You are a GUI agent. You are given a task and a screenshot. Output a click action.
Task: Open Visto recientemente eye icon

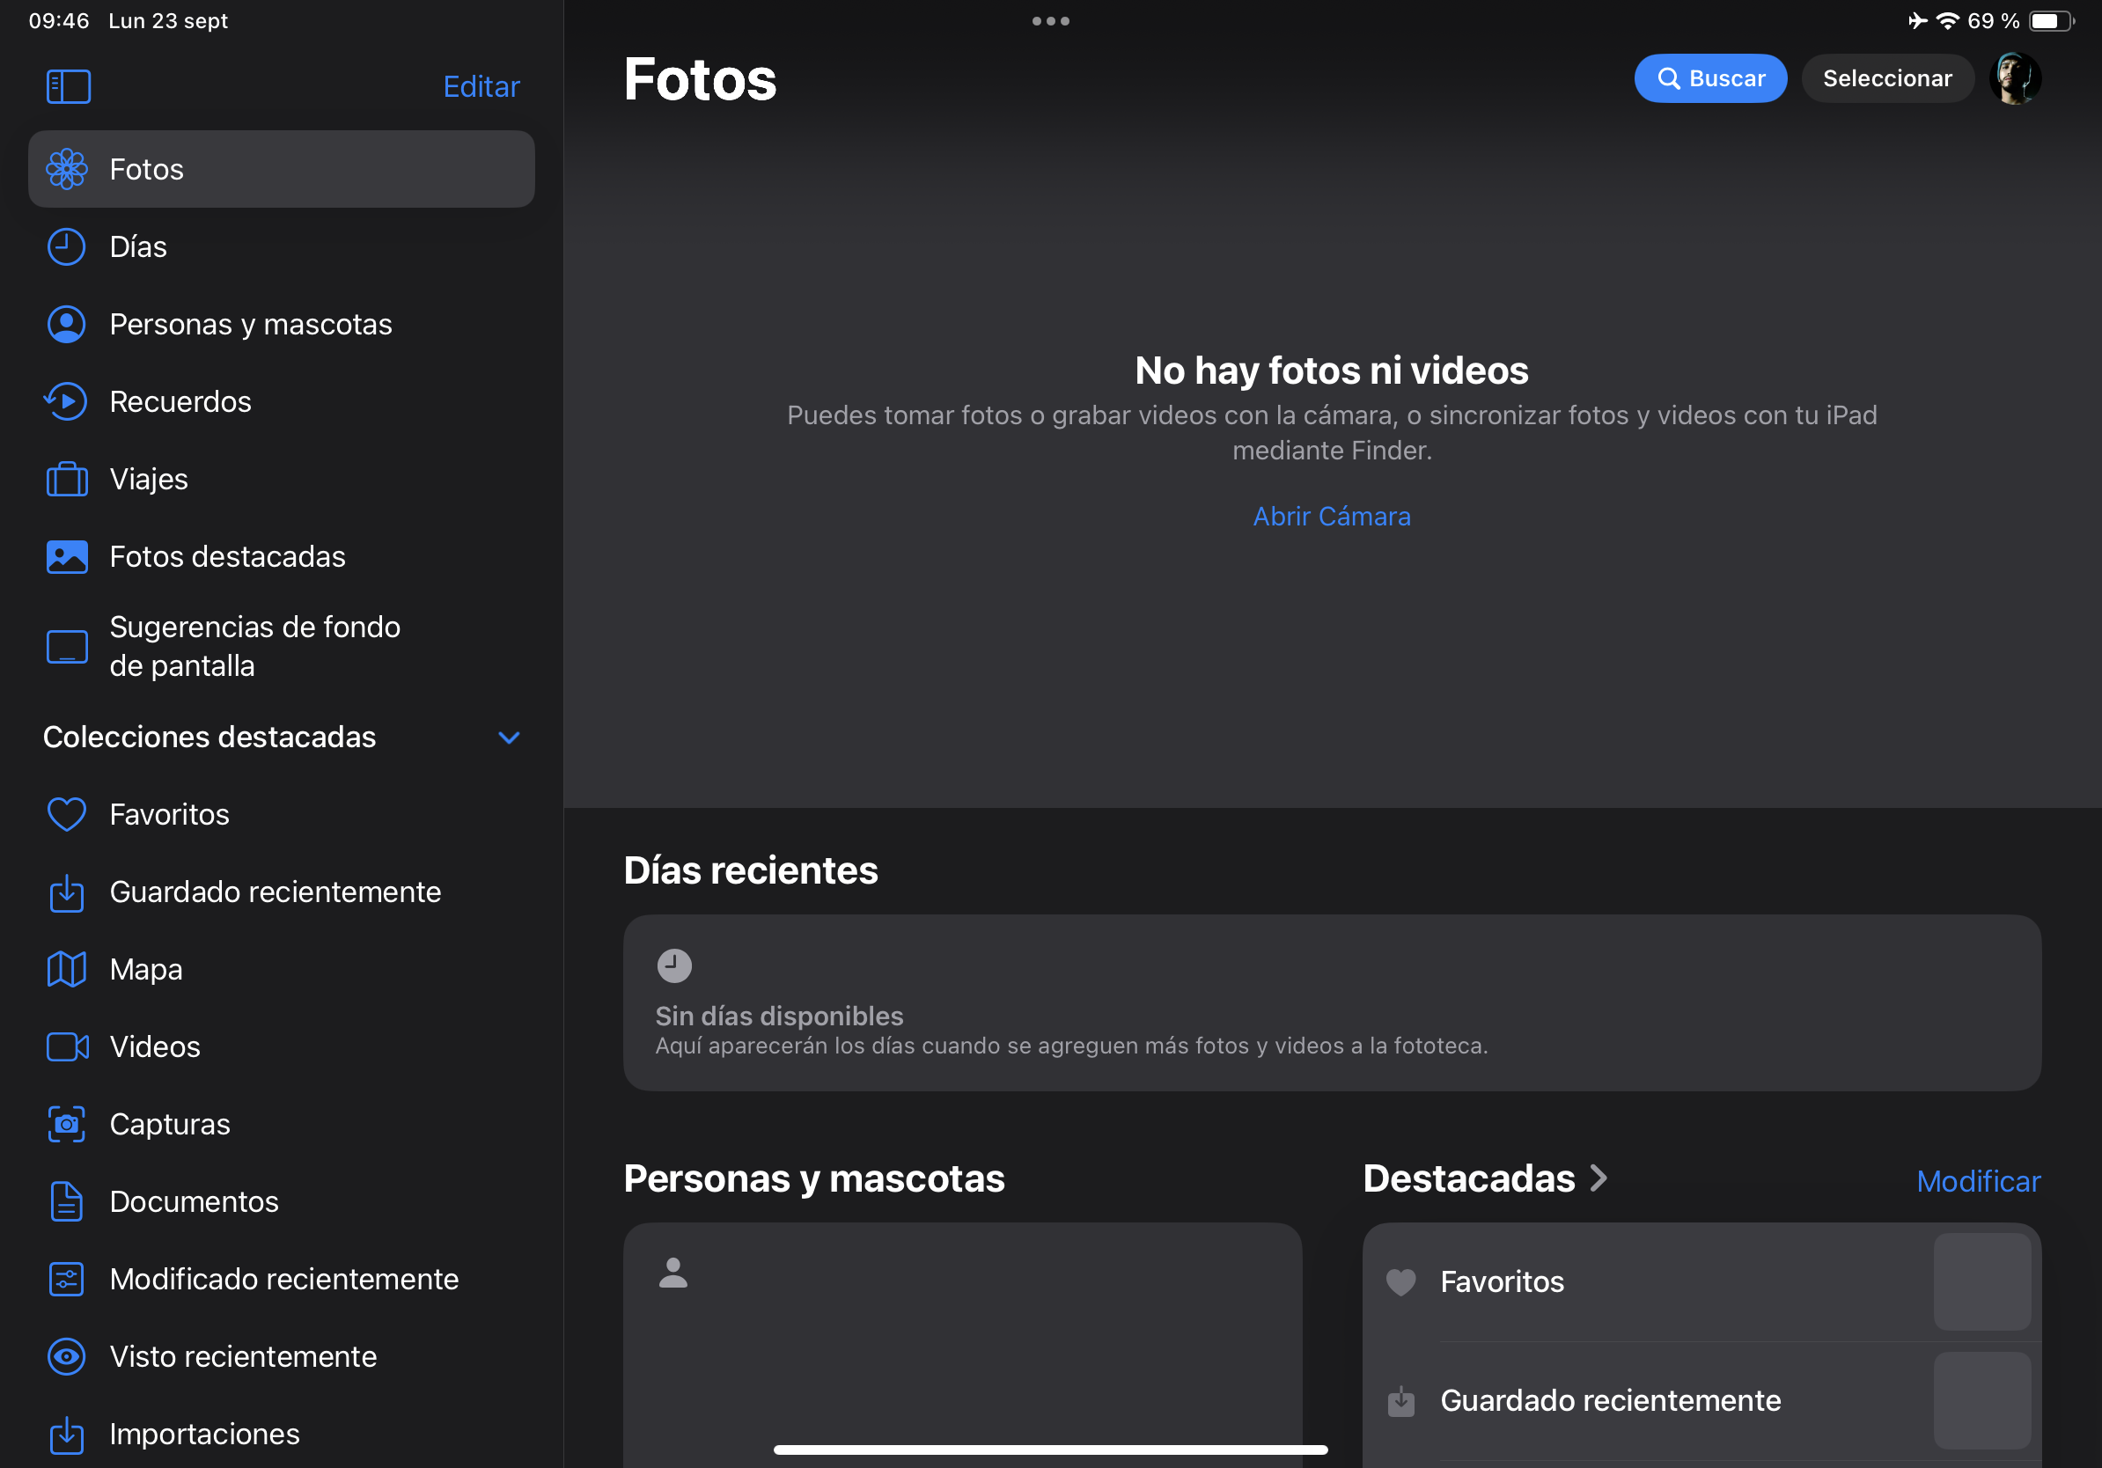click(66, 1356)
